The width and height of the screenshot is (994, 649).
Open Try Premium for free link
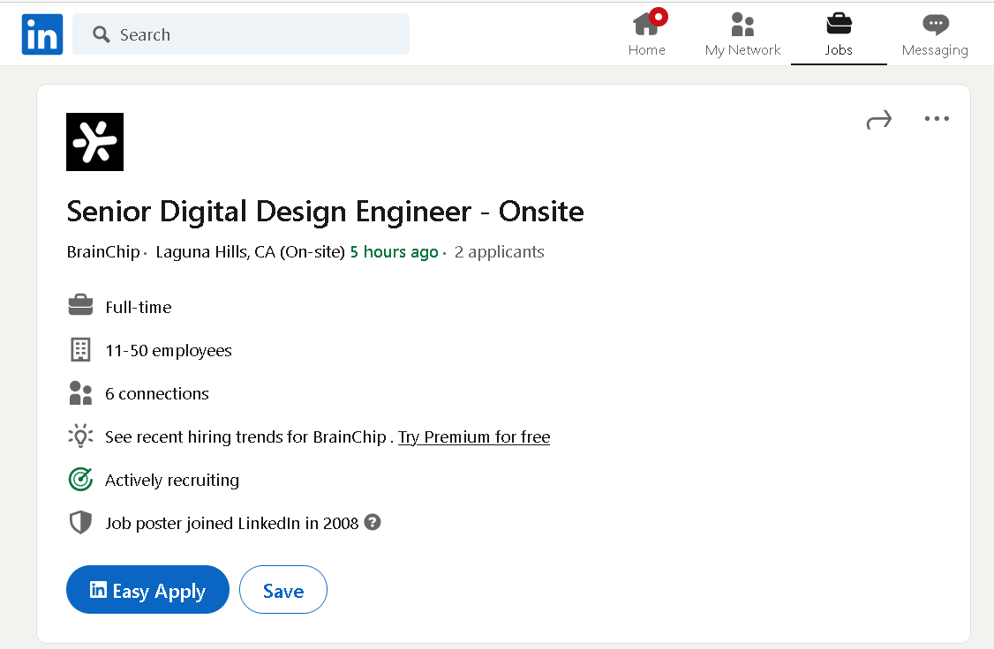(474, 436)
